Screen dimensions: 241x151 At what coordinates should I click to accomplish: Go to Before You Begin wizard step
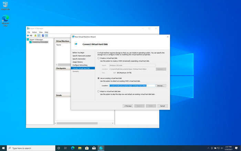78,53
